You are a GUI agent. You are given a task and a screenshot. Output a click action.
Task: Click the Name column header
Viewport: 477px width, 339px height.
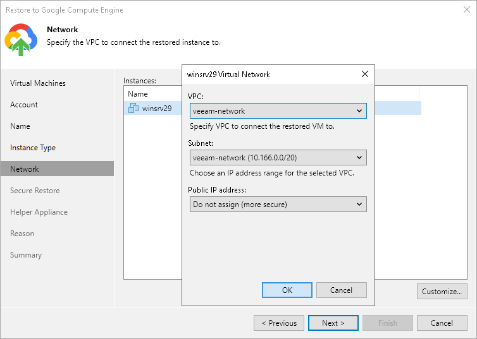[138, 94]
